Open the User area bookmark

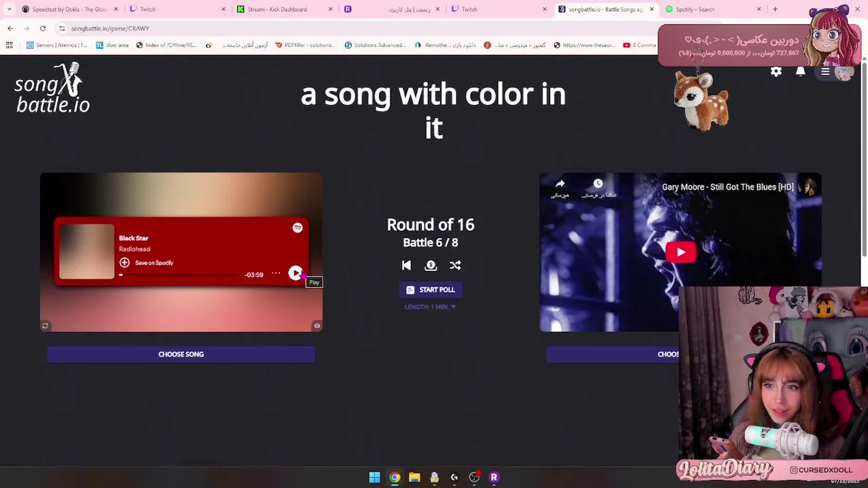click(113, 45)
